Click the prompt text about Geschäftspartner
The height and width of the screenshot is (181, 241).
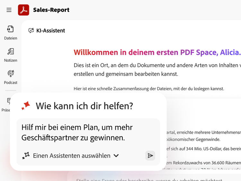(77, 132)
